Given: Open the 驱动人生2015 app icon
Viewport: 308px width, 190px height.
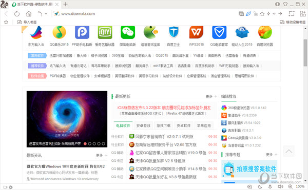Looking at the screenshot, I should pos(242,32).
